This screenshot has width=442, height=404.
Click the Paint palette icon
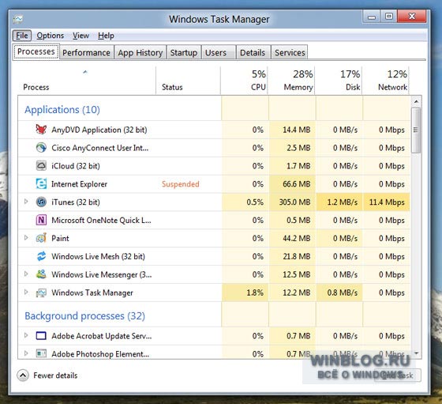click(41, 238)
